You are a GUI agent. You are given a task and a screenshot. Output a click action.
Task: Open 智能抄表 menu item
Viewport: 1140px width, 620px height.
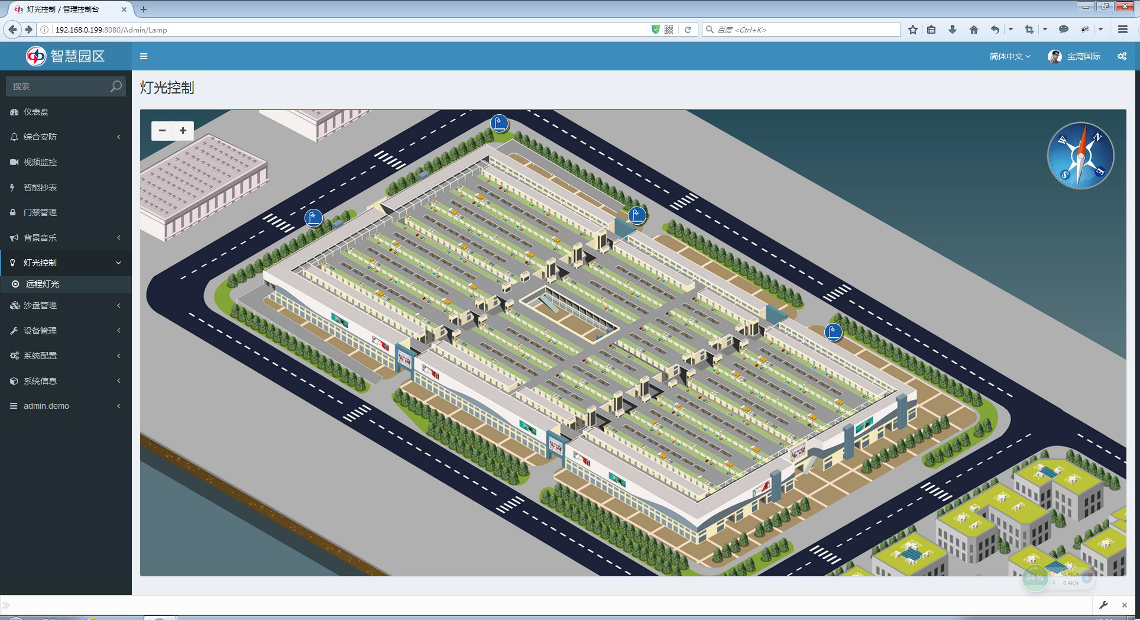(x=66, y=188)
